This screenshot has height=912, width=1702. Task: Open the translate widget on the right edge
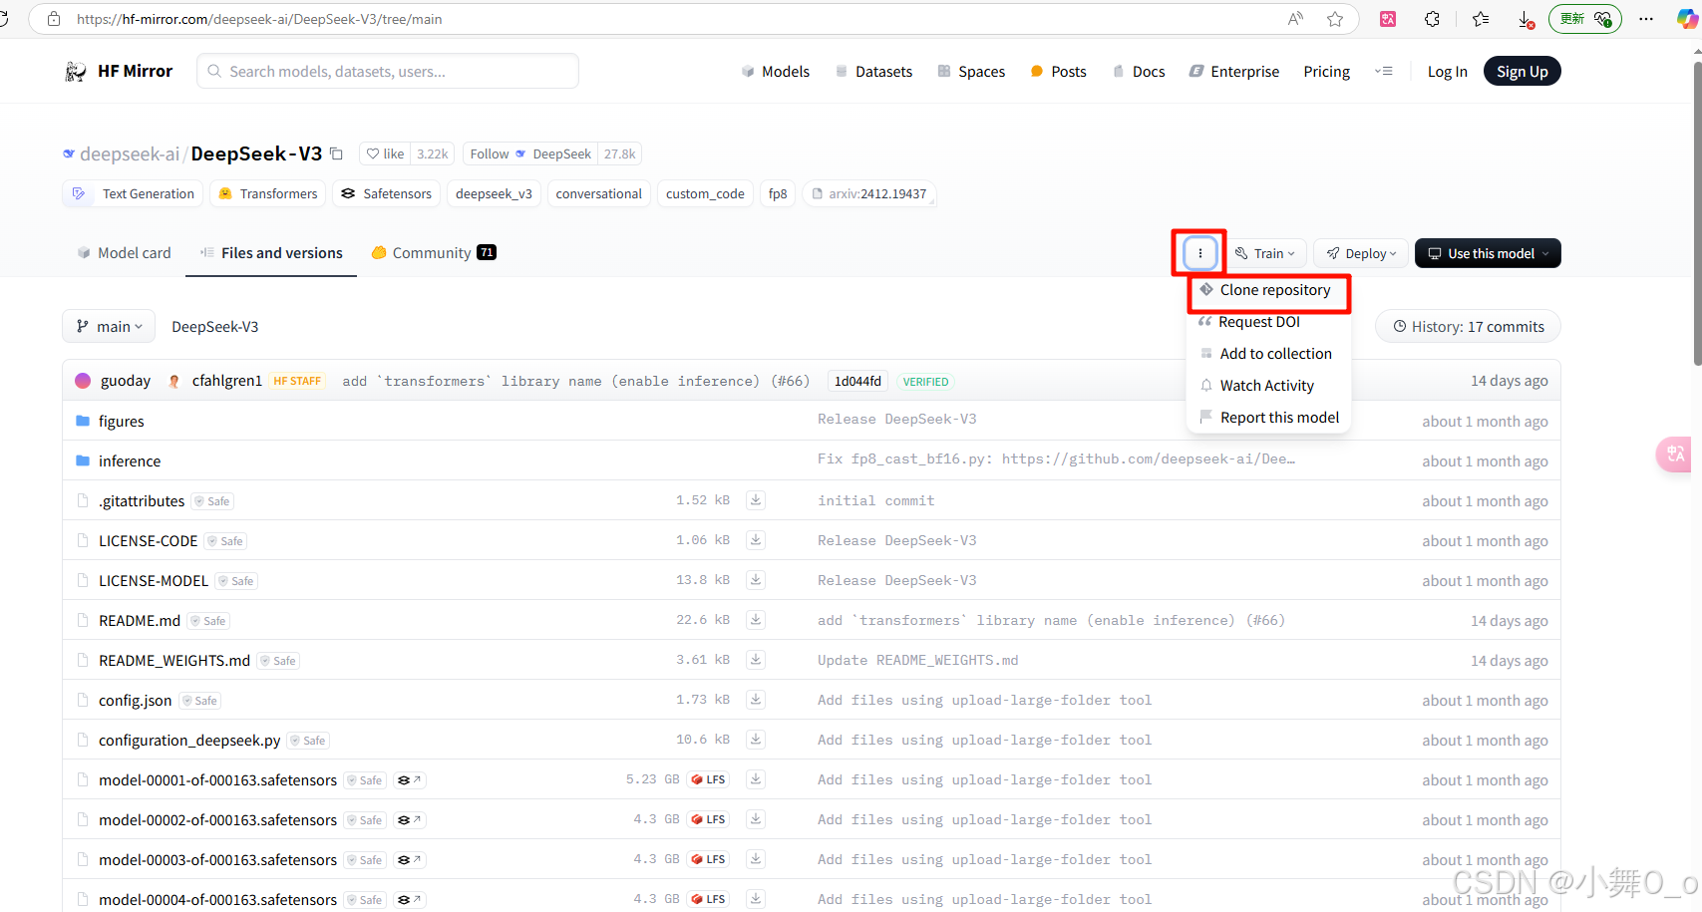[1675, 455]
